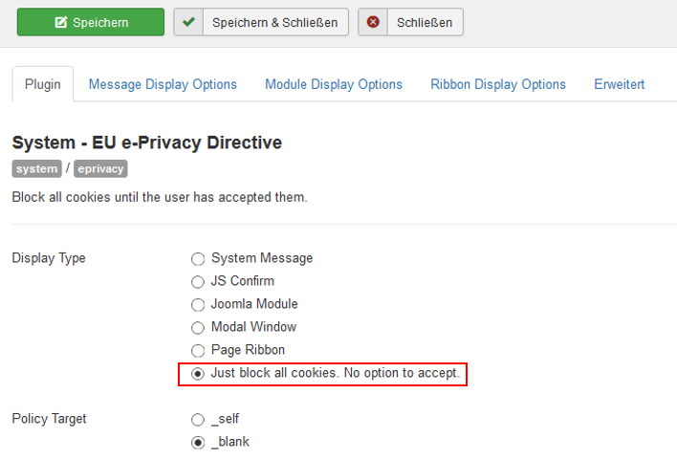
Task: Go to the Ribbon Display Options tab
Action: point(498,84)
